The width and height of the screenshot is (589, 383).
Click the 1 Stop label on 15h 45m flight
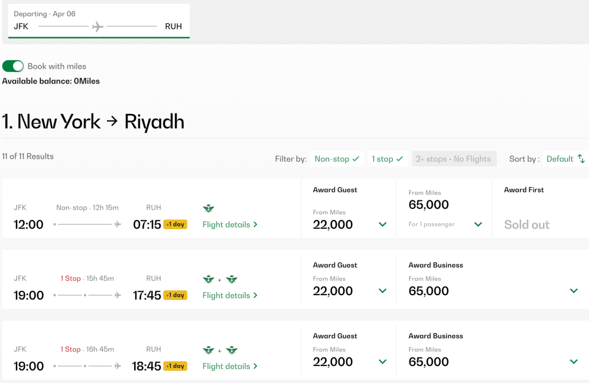[x=70, y=278]
